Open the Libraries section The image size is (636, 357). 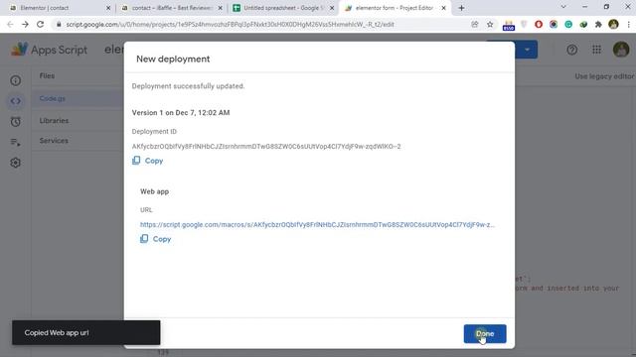tap(54, 121)
